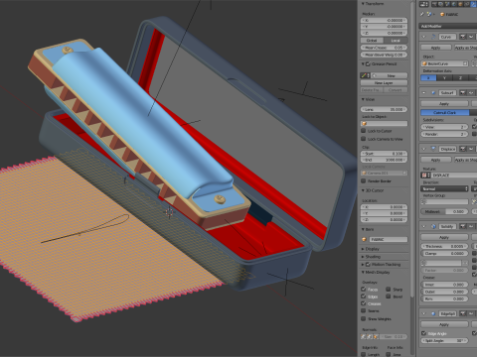Screen dimensions: 477x357
Task: Toggle the Edge Angle checkbox in EdgeSplit
Action: click(x=423, y=333)
